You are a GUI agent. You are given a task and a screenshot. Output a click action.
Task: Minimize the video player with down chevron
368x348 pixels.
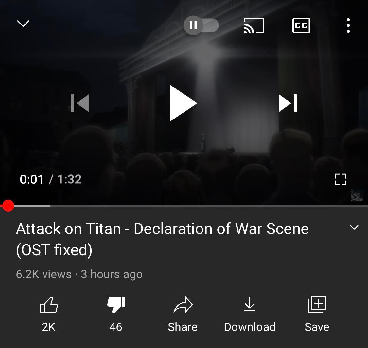click(23, 24)
